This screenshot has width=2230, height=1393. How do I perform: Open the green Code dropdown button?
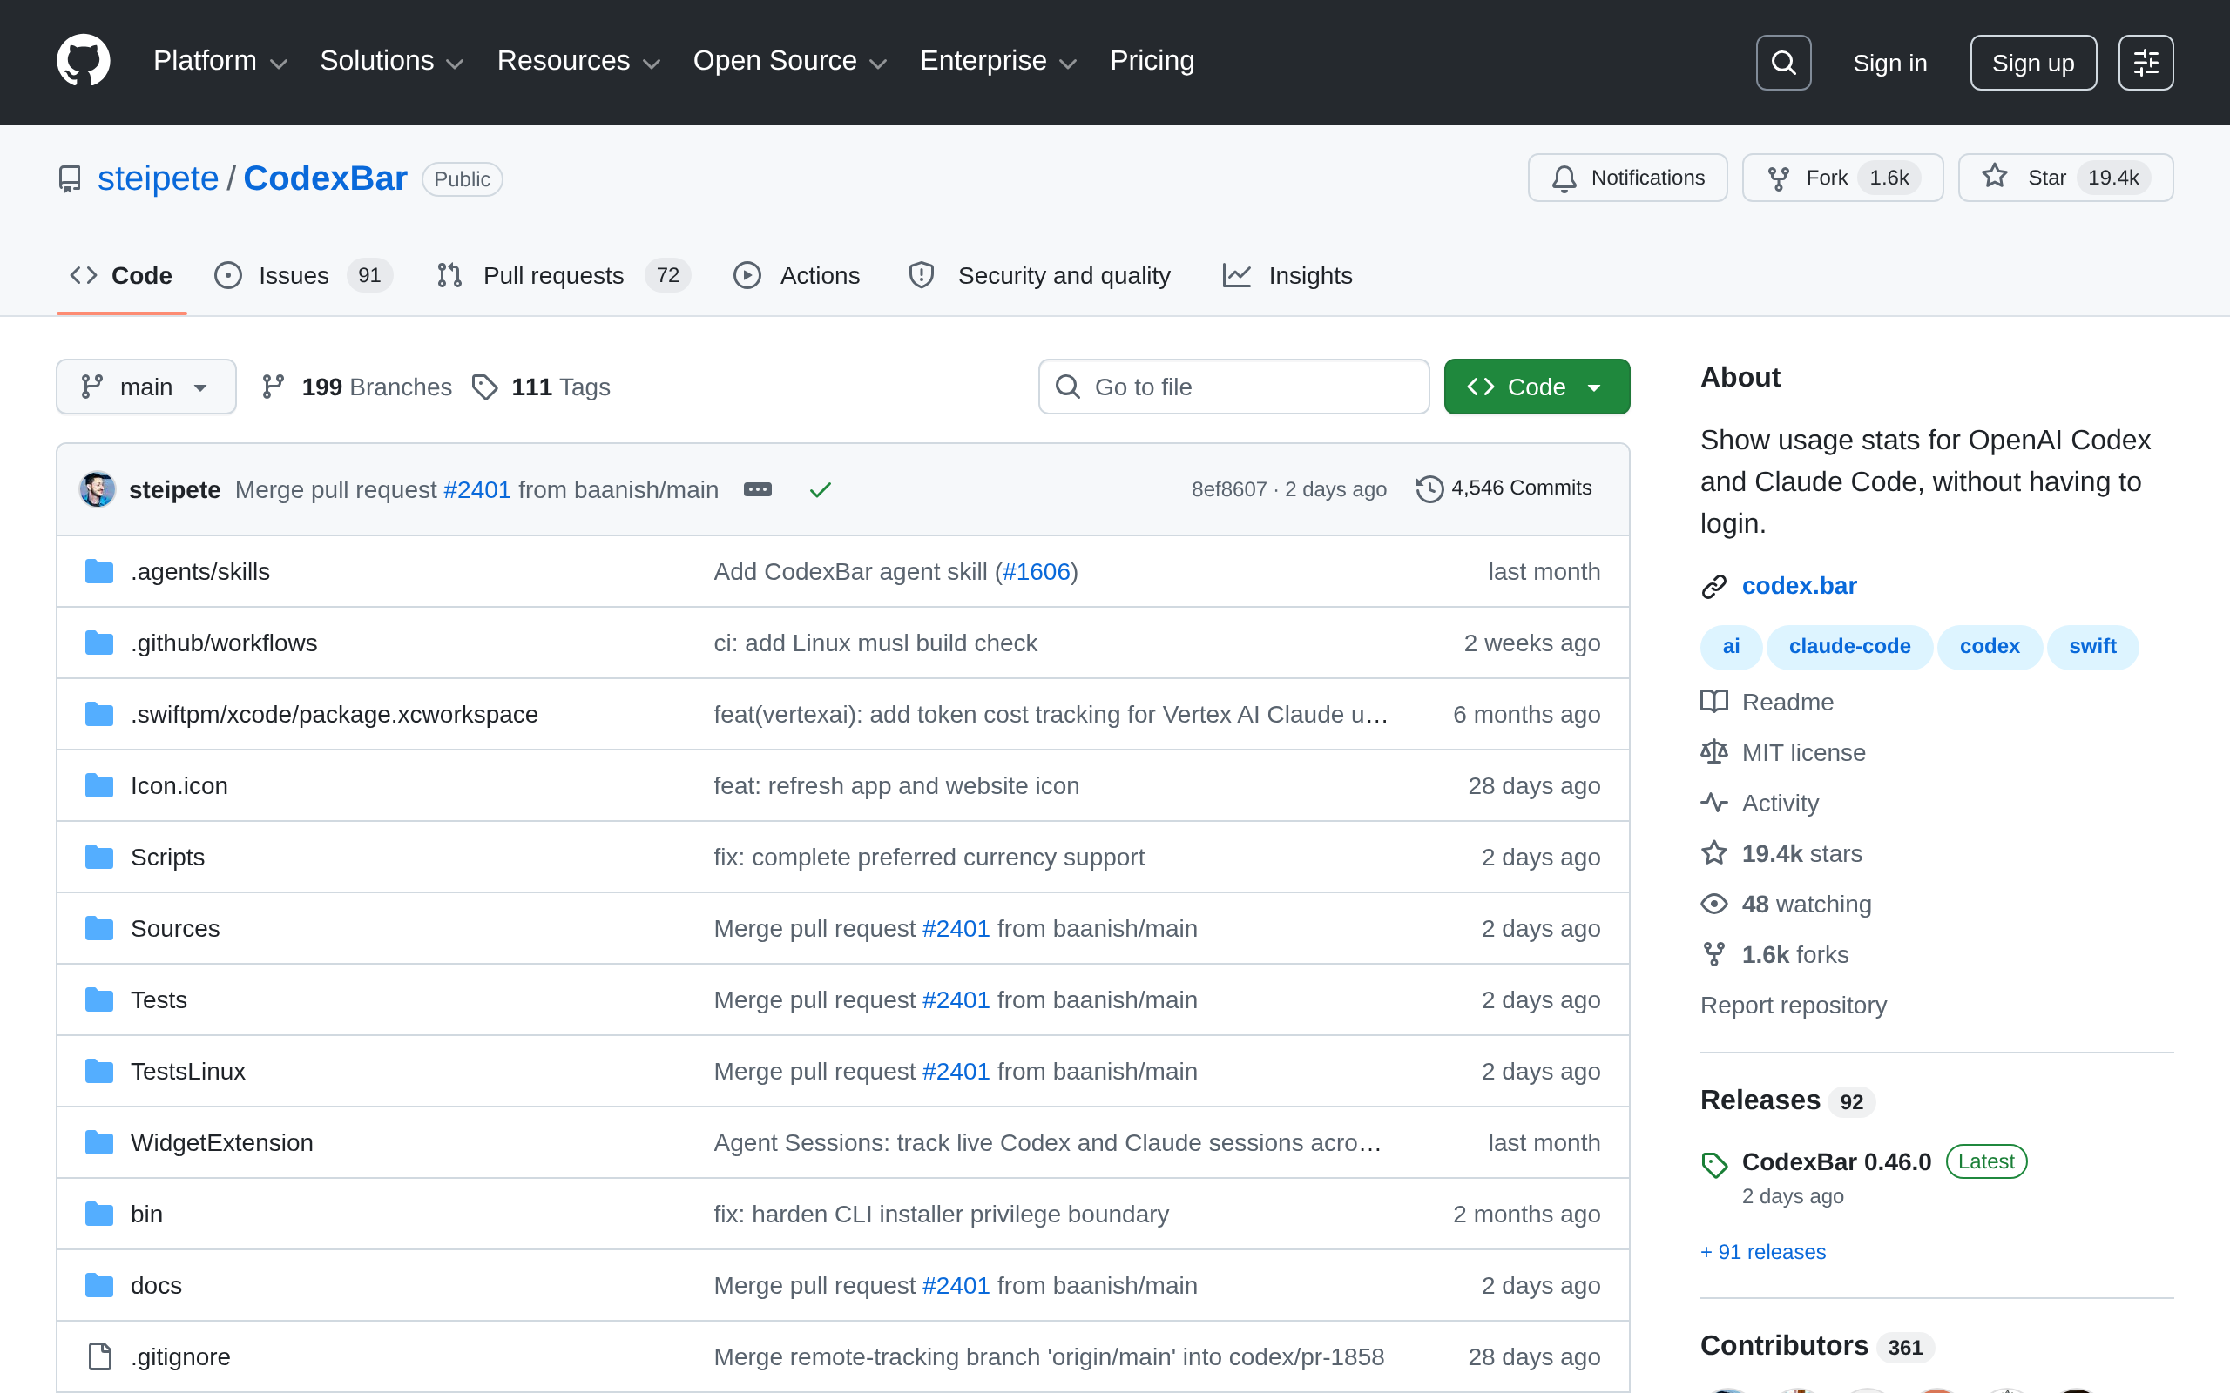1536,387
